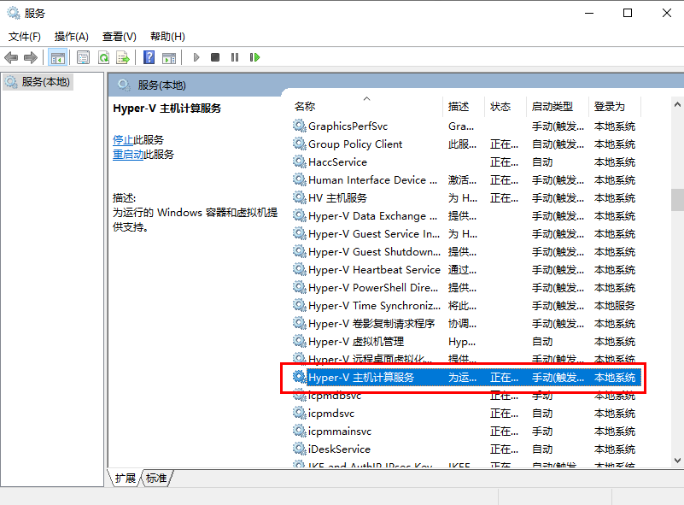Select highlighted Hyper-V 主机计算服务 row name

pyautogui.click(x=361, y=377)
